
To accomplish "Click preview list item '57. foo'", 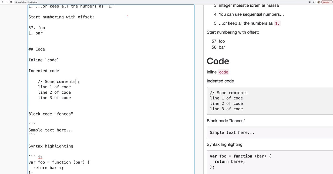I will 218,41.
